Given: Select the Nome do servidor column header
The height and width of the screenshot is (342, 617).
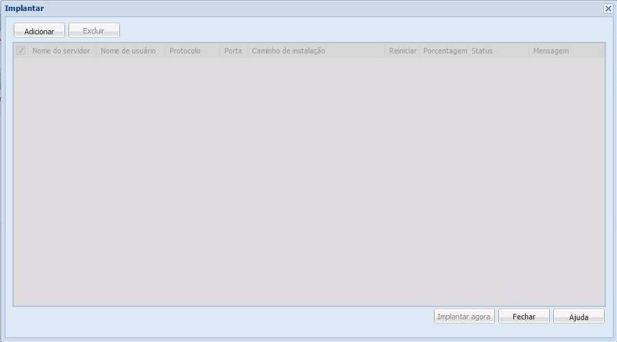Looking at the screenshot, I should [62, 51].
